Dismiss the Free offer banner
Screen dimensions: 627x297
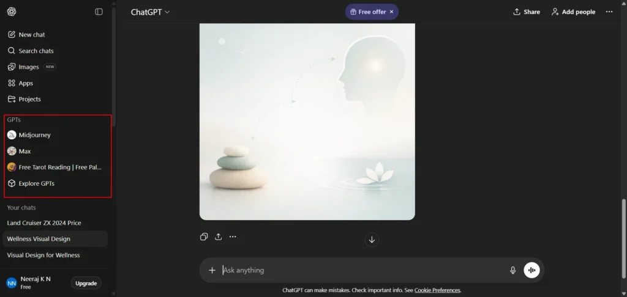tap(391, 12)
